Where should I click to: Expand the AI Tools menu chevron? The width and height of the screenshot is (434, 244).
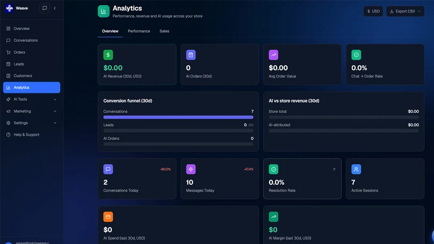tap(55, 99)
